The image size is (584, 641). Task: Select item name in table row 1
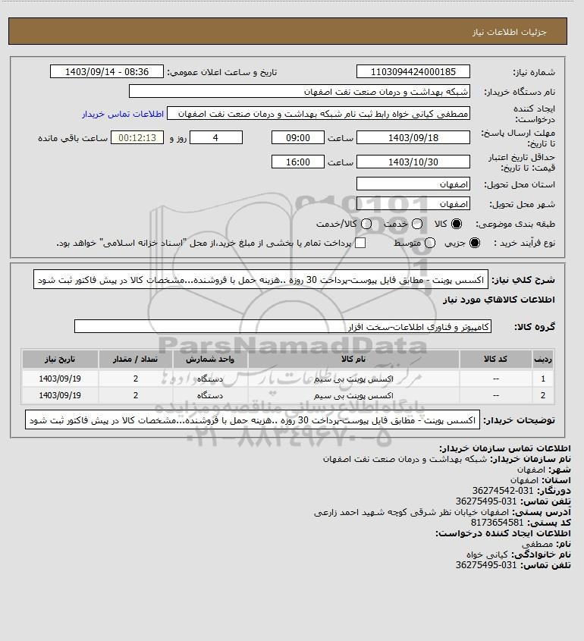click(353, 379)
